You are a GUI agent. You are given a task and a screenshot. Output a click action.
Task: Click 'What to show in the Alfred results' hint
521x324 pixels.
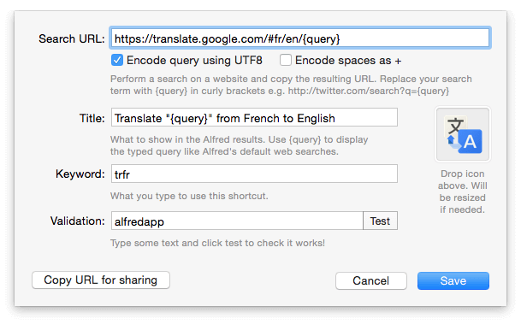point(240,145)
